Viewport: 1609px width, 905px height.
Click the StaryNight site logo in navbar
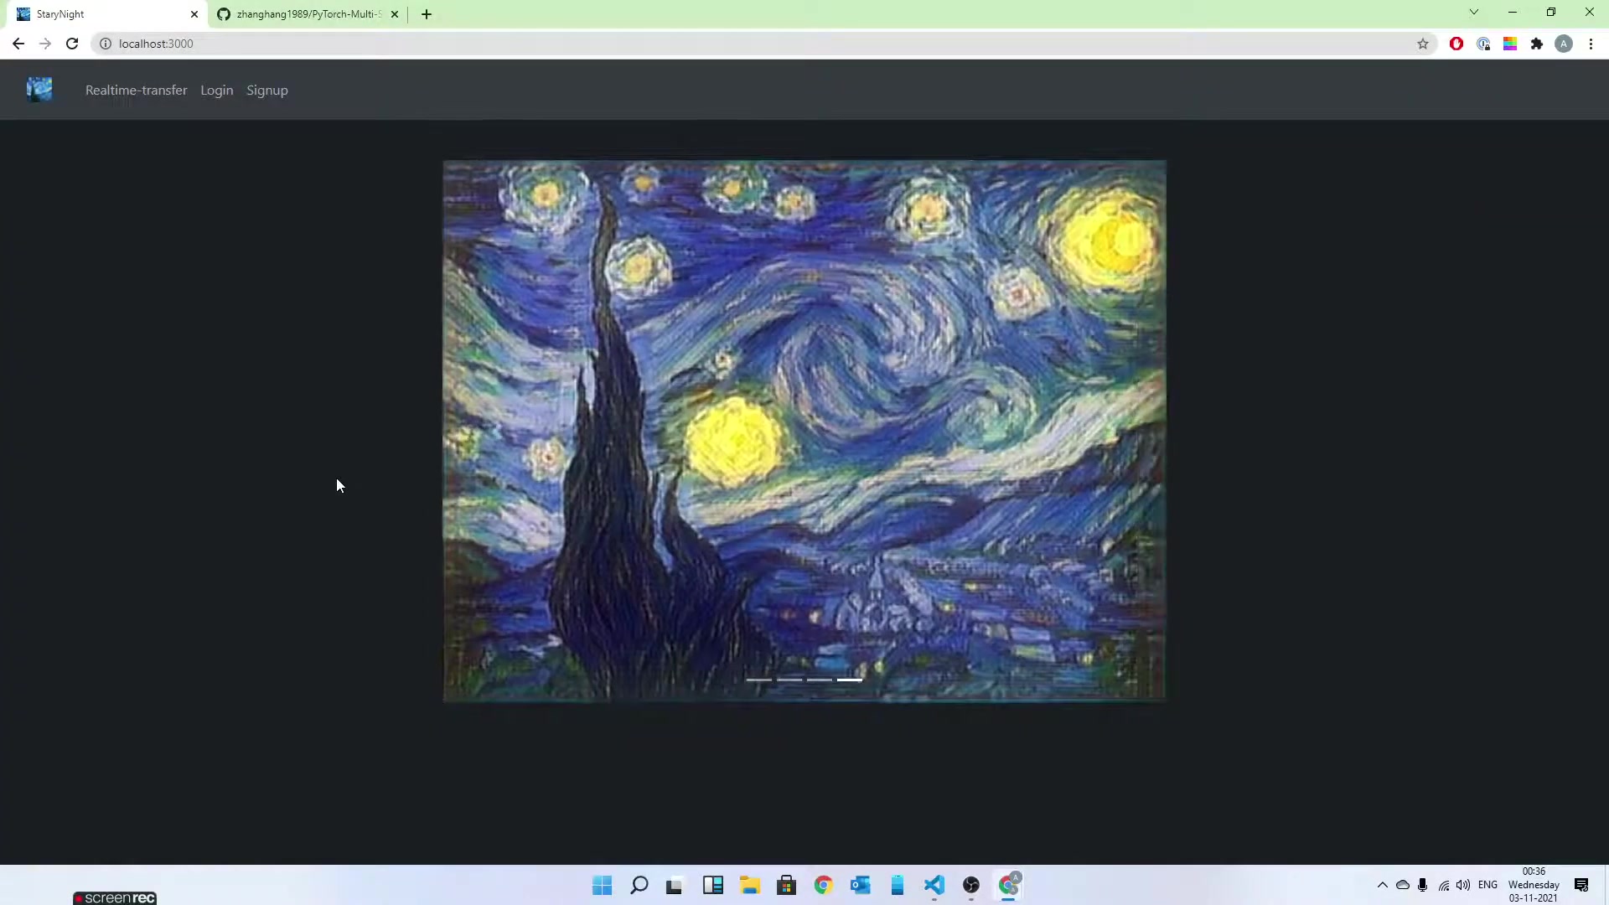point(39,90)
